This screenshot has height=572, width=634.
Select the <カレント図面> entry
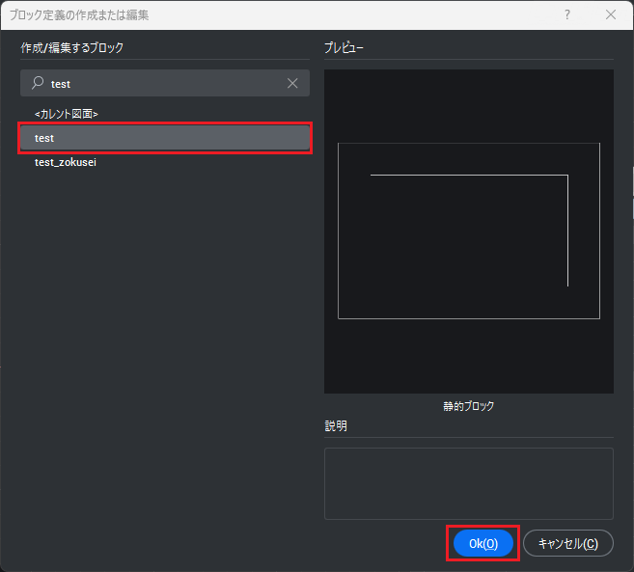[x=67, y=114]
